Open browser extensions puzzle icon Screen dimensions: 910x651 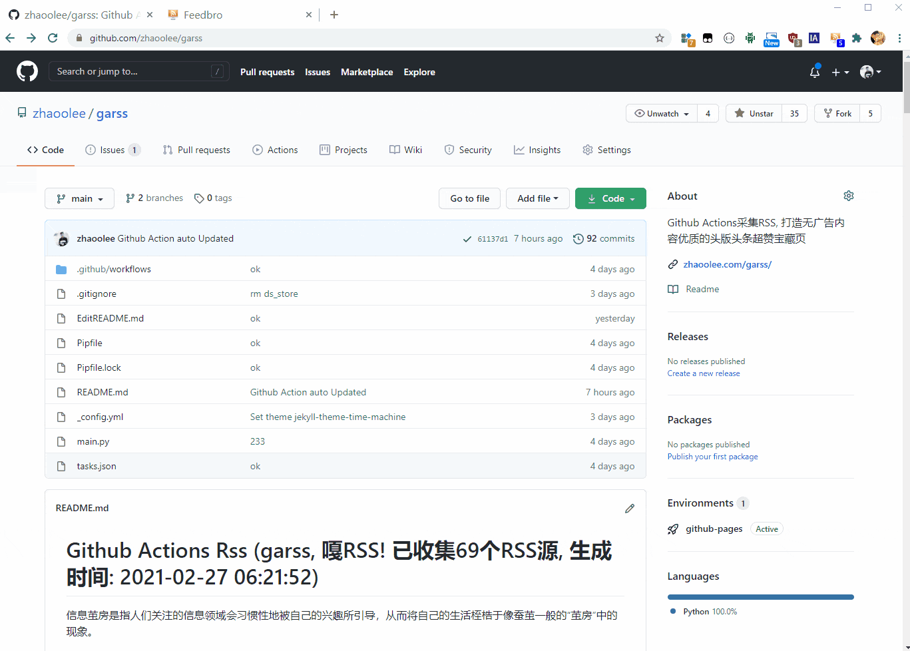pos(857,38)
